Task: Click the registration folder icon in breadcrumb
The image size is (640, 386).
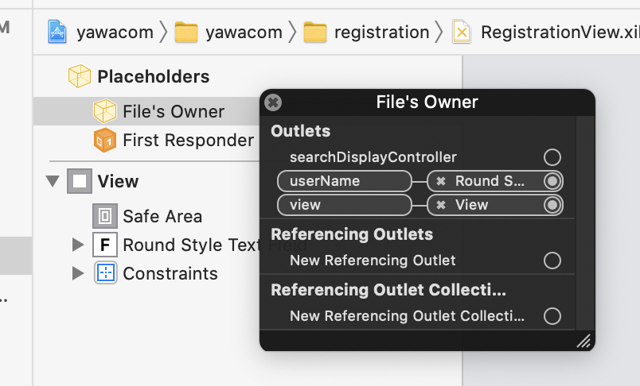Action: 316,32
